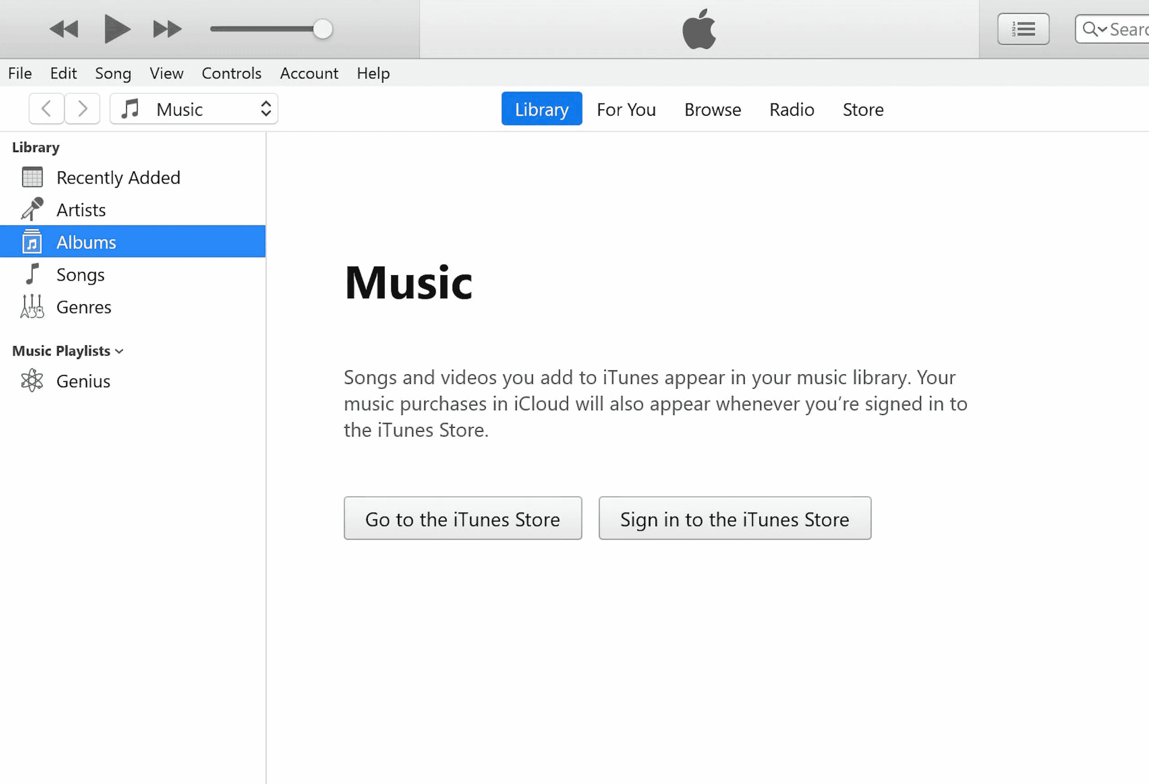Viewport: 1149px width, 784px height.
Task: Switch to the Library tab
Action: tap(542, 108)
